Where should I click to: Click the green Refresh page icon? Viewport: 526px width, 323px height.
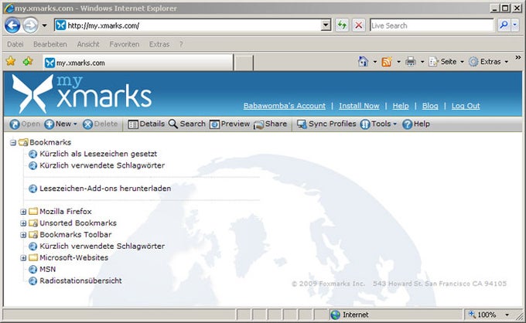point(342,25)
